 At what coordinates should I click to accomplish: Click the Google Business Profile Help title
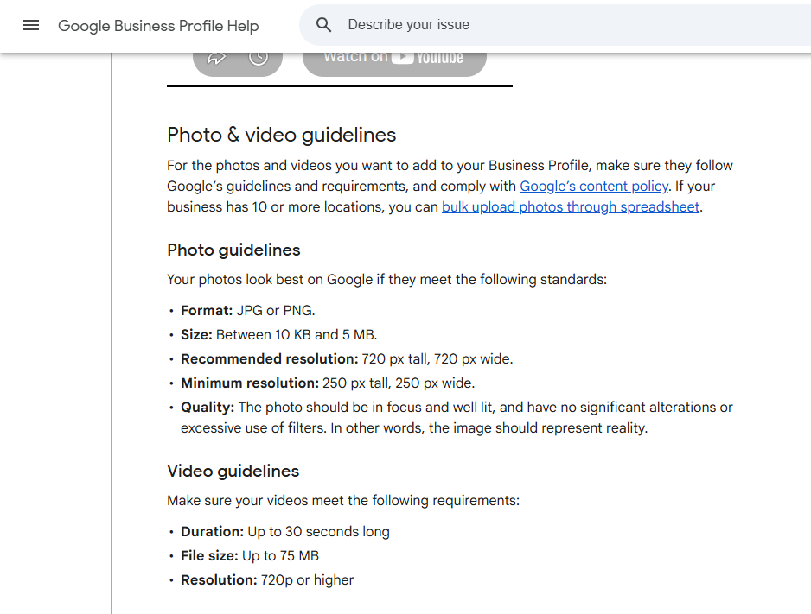click(158, 26)
